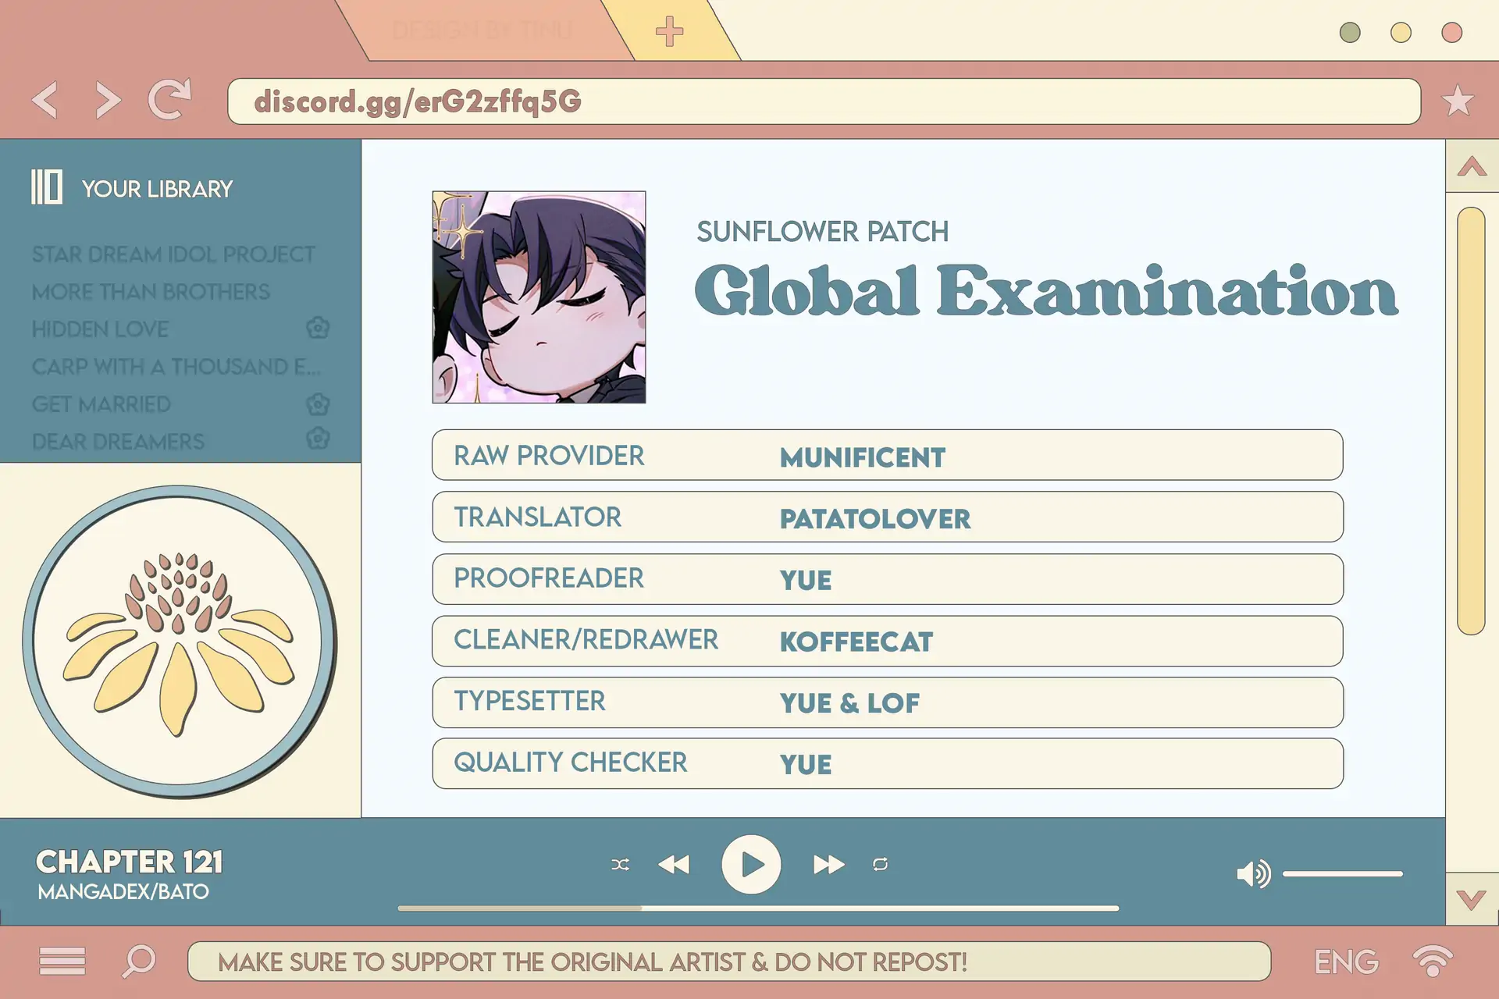Skip to next track
Image resolution: width=1499 pixels, height=999 pixels.
coord(828,864)
